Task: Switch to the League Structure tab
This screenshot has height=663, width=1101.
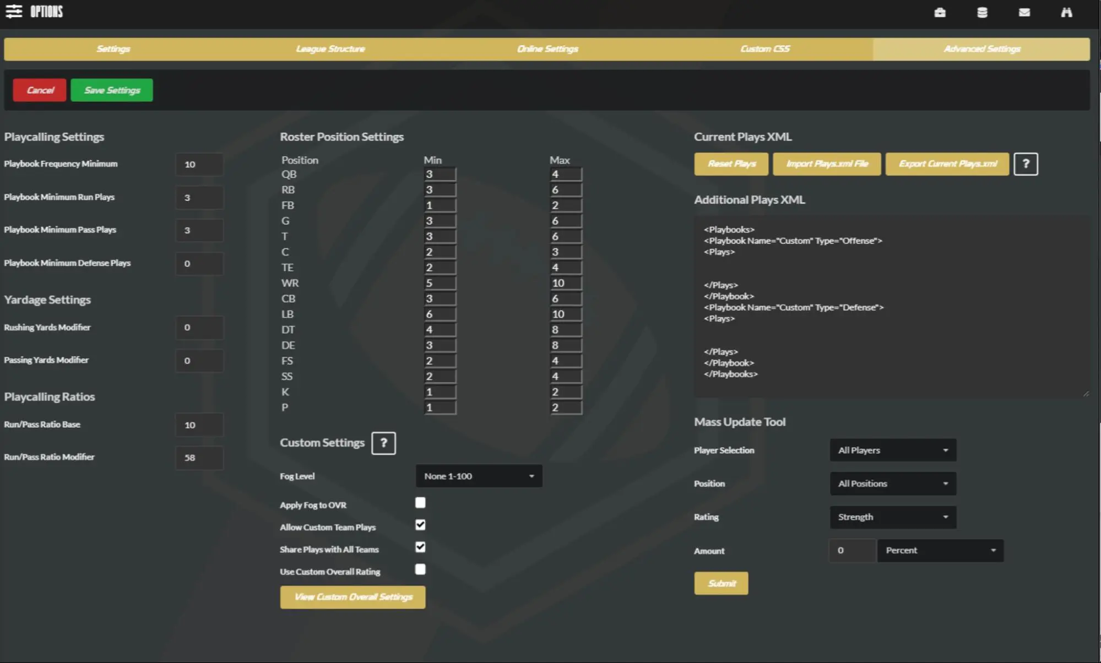Action: pyautogui.click(x=330, y=49)
